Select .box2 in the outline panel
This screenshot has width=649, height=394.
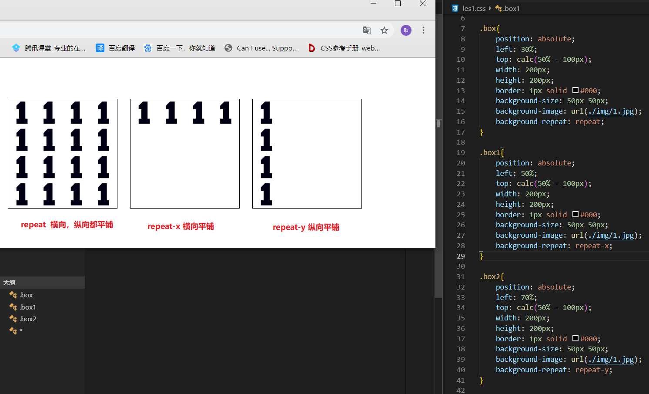(x=28, y=319)
